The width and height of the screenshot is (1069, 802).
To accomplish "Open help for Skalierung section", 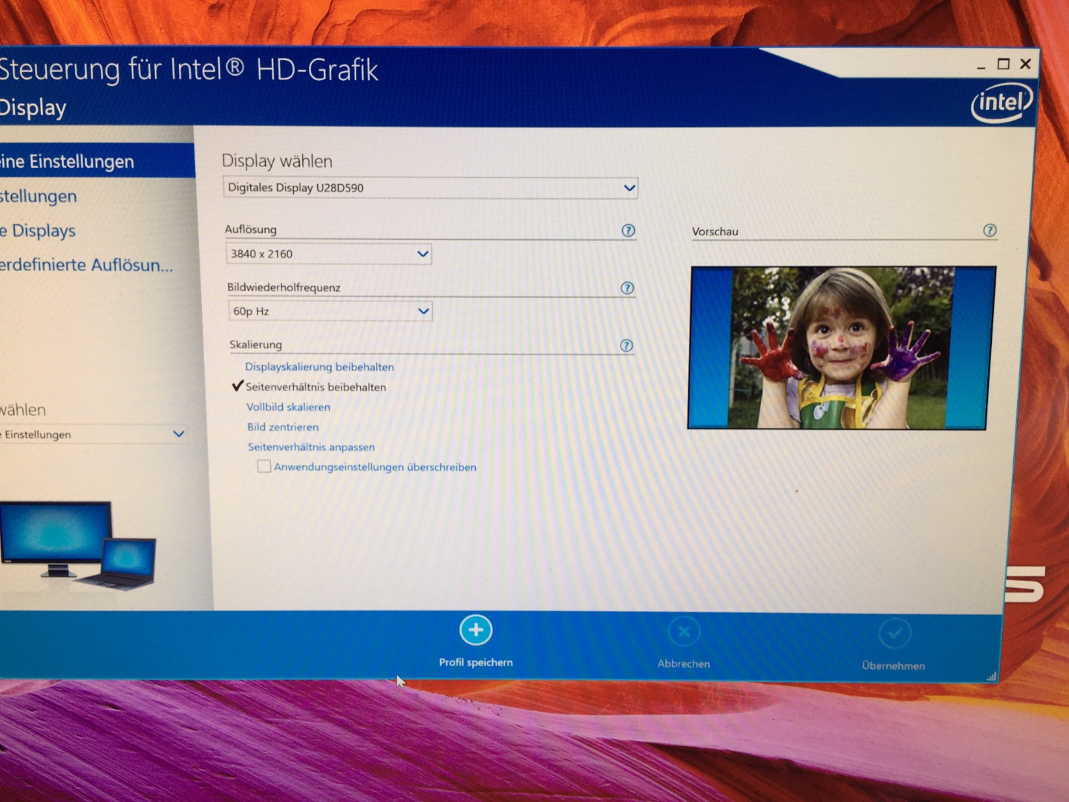I will pyautogui.click(x=627, y=345).
